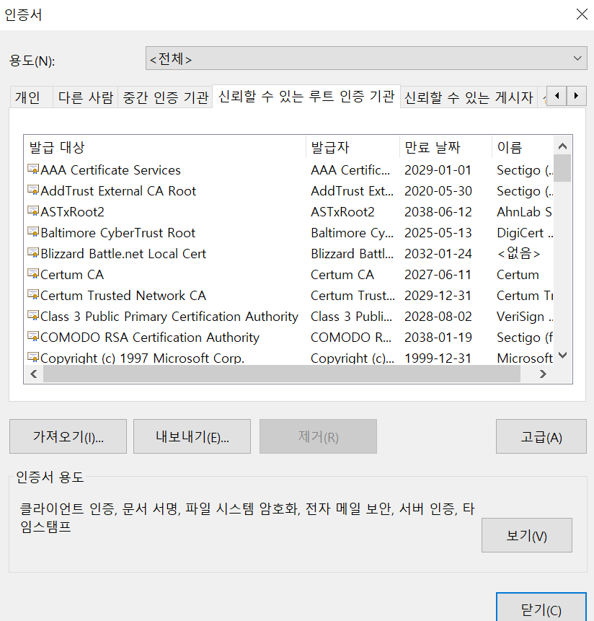Select 신뢰할 수 있는 루트 인증 기관 tab
Image resolution: width=594 pixels, height=621 pixels.
[x=306, y=96]
